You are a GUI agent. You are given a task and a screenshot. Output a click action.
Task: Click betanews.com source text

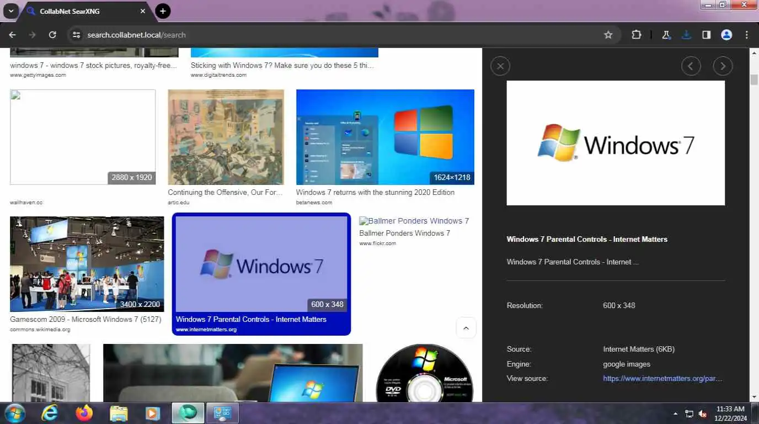(x=314, y=203)
